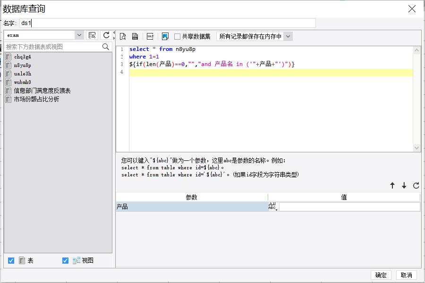The image size is (425, 283).
Task: Click the 值 column header
Action: [x=344, y=197]
